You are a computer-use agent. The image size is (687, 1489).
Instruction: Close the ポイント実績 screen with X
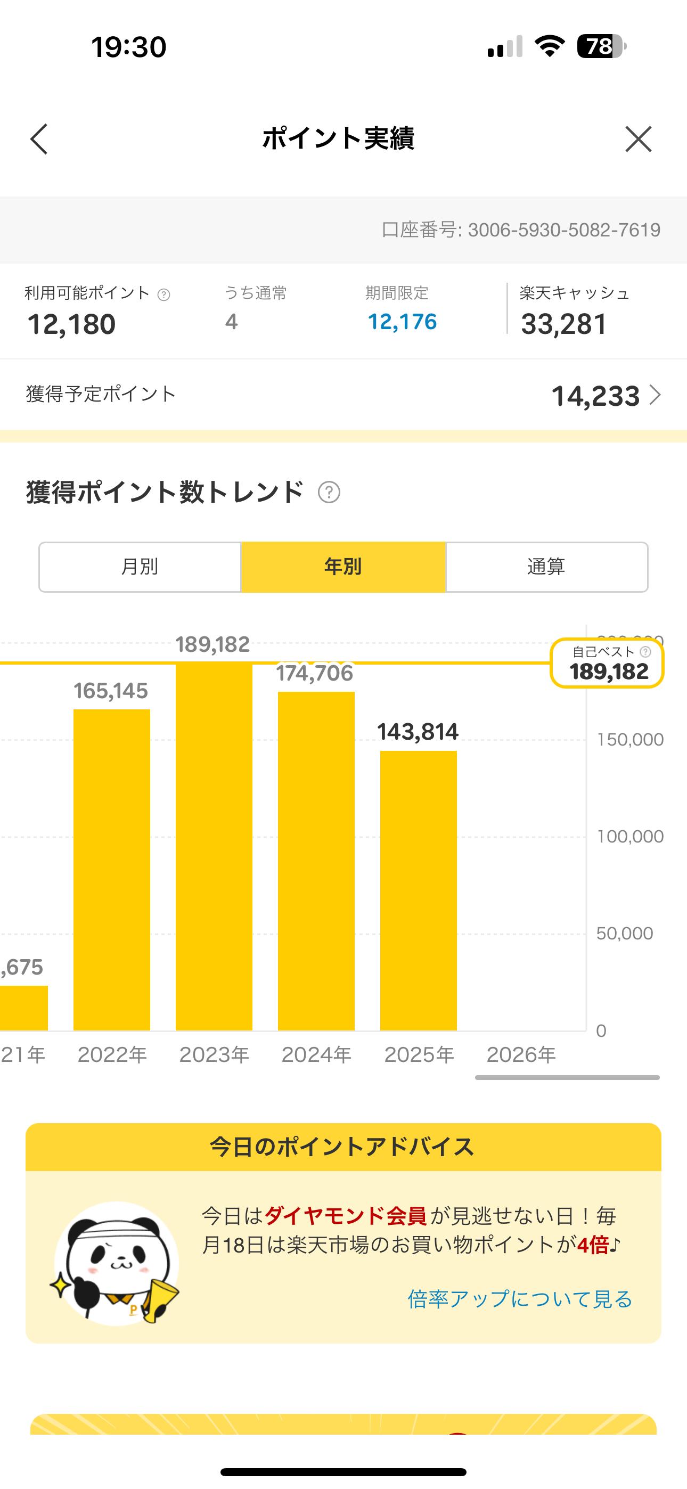point(638,140)
